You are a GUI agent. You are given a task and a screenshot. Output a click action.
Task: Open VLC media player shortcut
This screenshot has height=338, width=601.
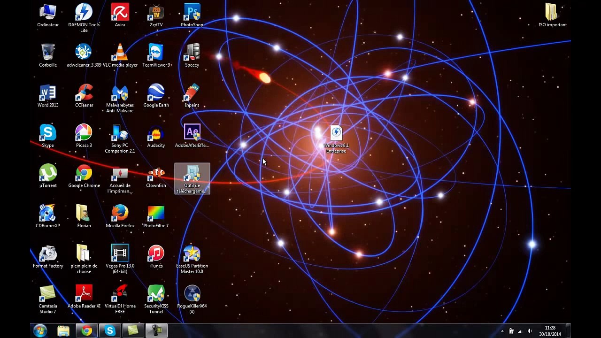pos(120,56)
